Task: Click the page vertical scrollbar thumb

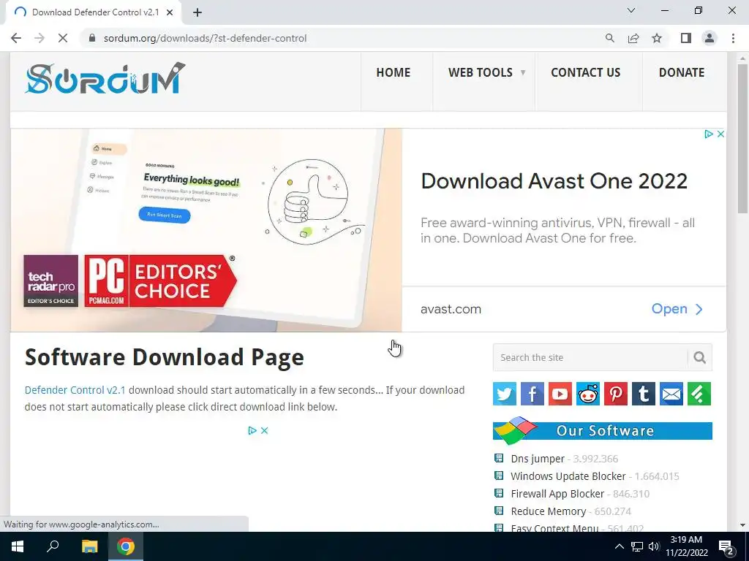Action: 742,138
